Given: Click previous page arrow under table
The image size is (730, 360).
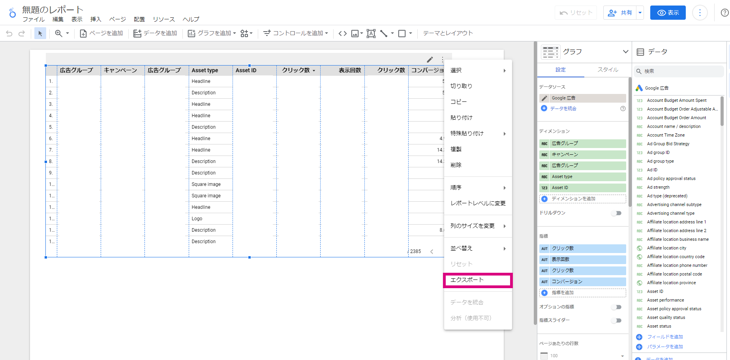Looking at the screenshot, I should tap(432, 251).
